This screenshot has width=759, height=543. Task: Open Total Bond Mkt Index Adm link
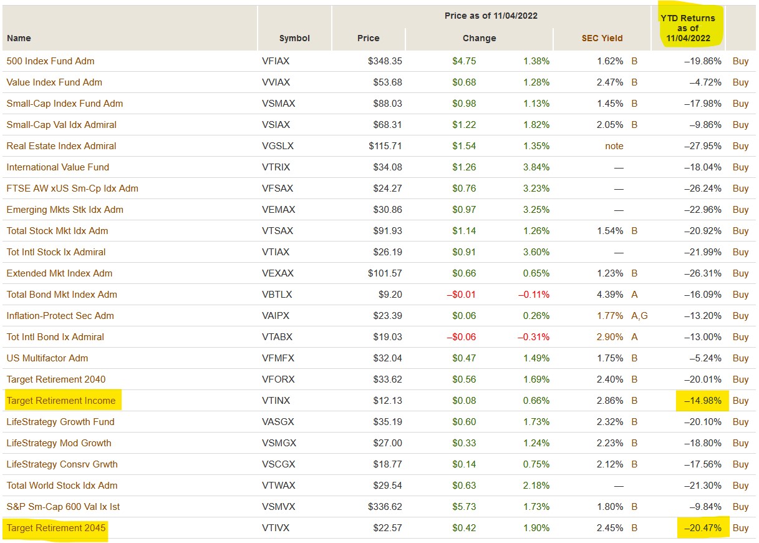[62, 295]
